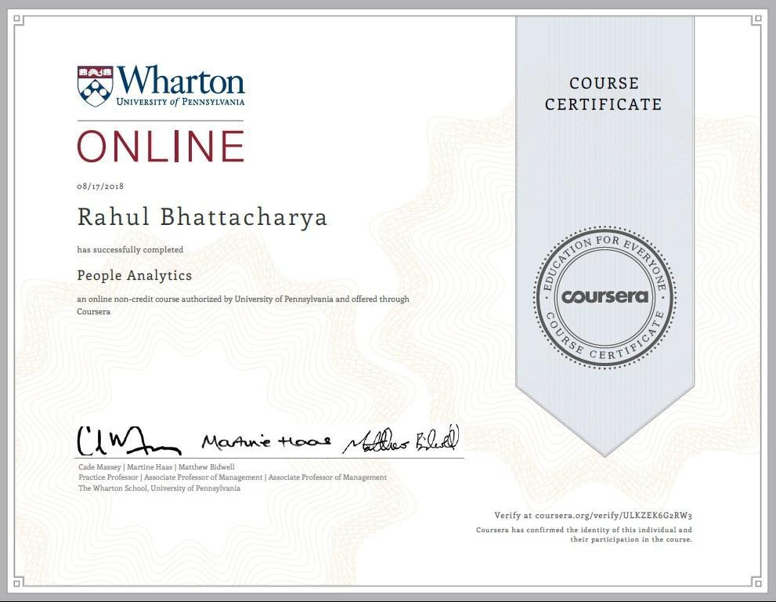The width and height of the screenshot is (776, 602).
Task: Click the 'online non-credit course' description
Action: [x=243, y=305]
